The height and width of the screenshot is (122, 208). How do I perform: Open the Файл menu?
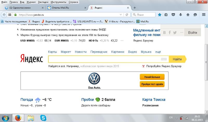[x=4, y=2]
